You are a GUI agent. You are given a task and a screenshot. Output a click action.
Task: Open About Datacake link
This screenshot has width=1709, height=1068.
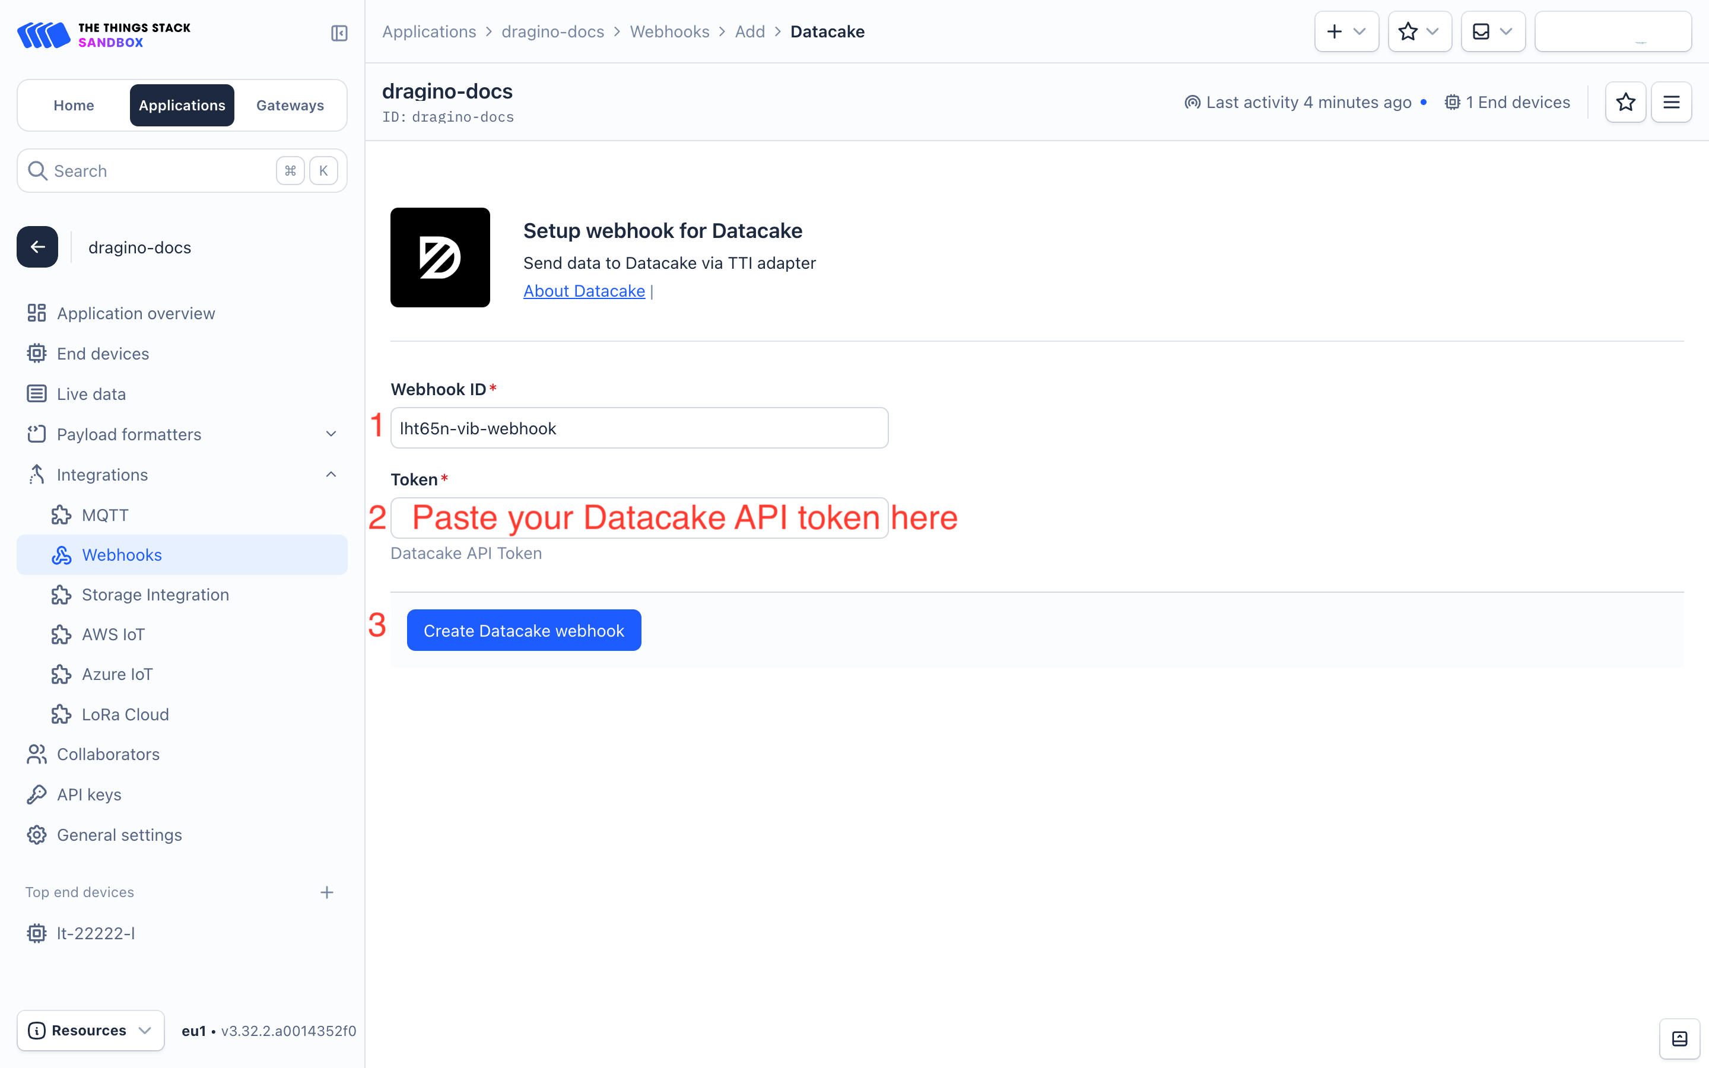584,291
